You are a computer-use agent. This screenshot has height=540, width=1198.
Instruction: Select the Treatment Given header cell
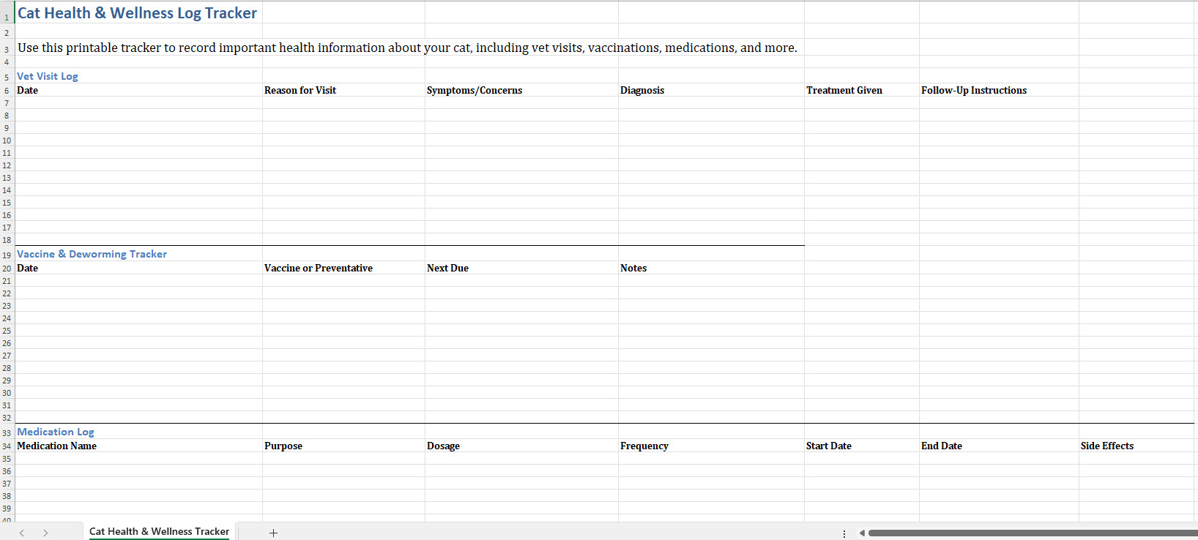pos(862,90)
